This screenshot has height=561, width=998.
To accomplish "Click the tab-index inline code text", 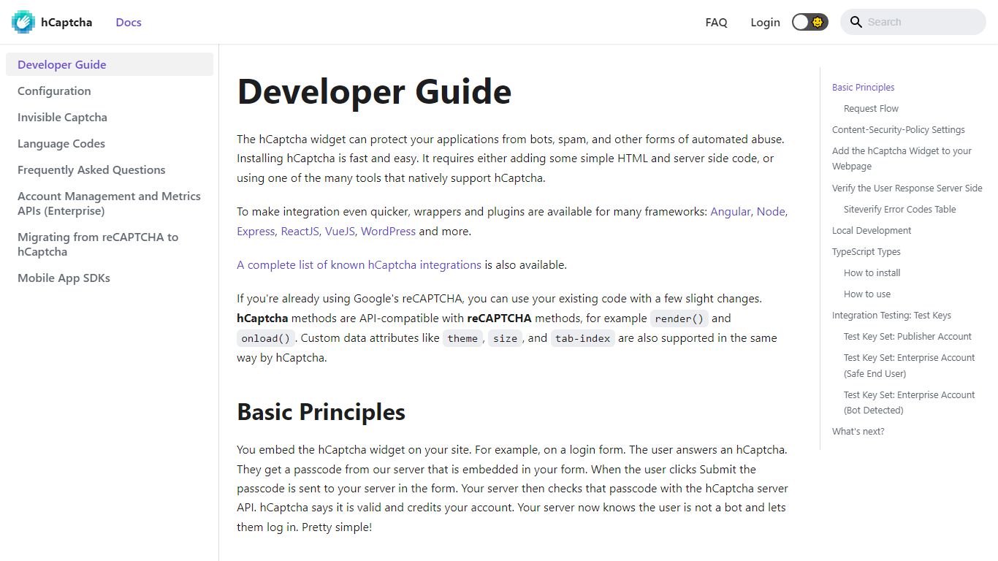I will (582, 338).
